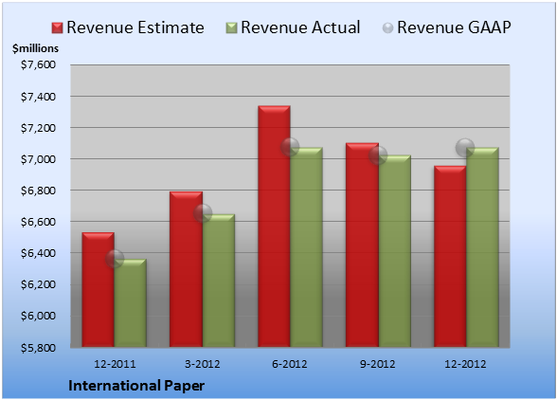557x400 pixels.
Task: Click the 9-2012 category label
Action: 378,364
